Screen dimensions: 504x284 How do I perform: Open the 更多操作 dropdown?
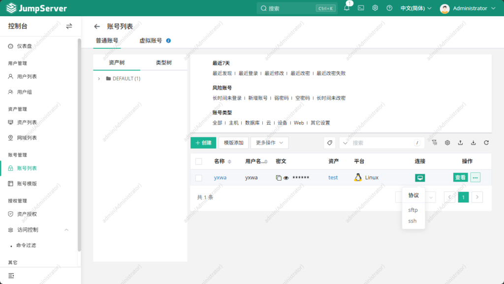(x=269, y=143)
